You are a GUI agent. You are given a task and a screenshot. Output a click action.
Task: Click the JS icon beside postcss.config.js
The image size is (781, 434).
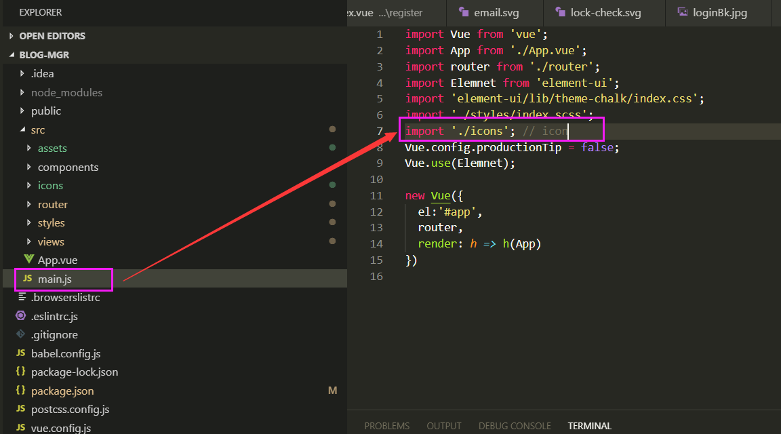point(21,409)
